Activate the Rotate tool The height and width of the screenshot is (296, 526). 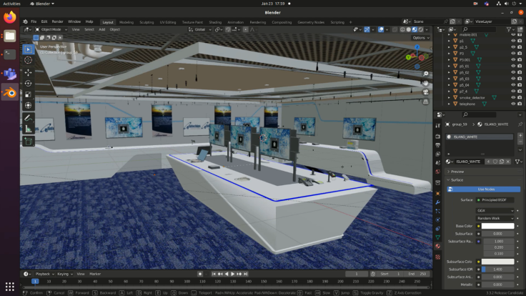point(29,83)
